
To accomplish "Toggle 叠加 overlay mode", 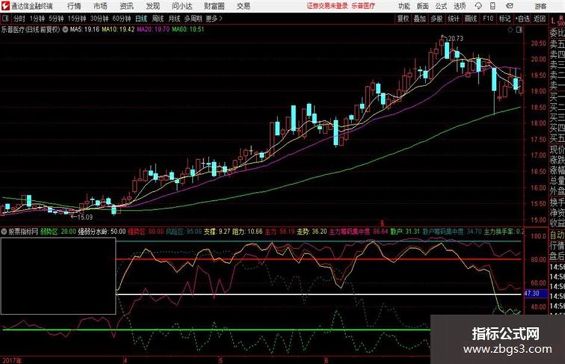I will [x=420, y=19].
